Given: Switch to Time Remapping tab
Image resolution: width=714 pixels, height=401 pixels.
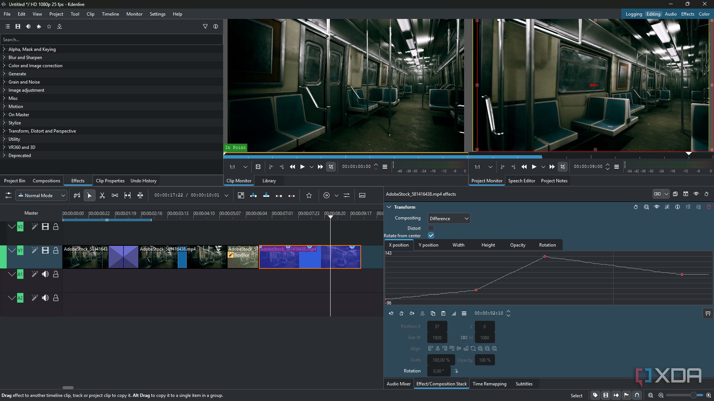Looking at the screenshot, I should (x=489, y=384).
